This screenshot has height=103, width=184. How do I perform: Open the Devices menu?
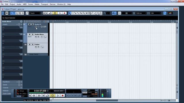coord(53,4)
